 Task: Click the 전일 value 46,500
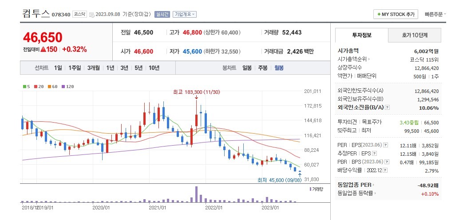[x=143, y=32]
